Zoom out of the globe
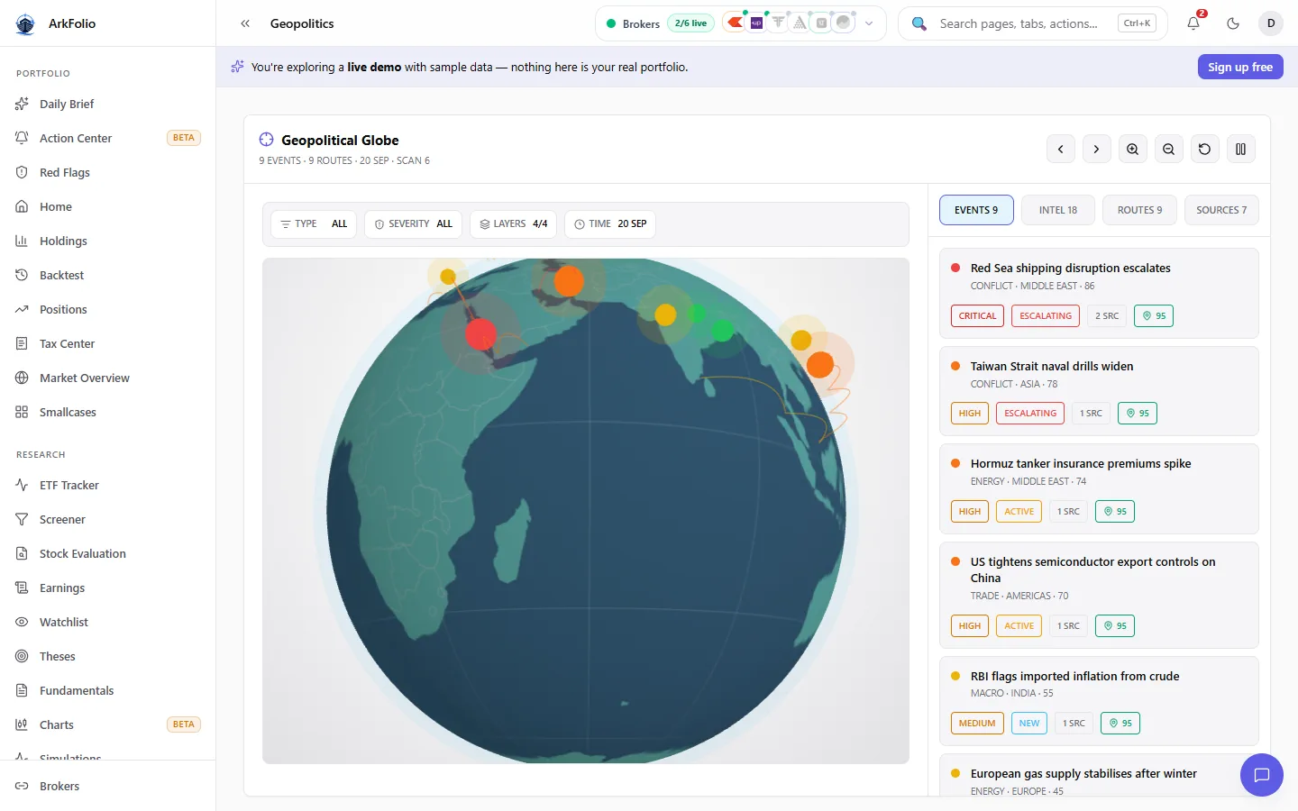 click(x=1169, y=149)
